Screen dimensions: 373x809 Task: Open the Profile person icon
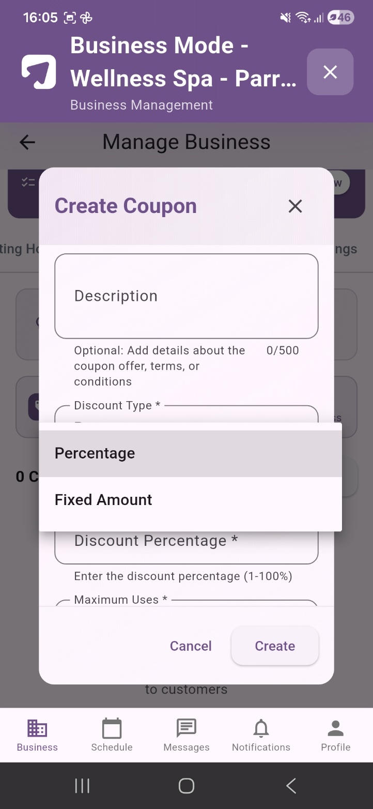click(336, 728)
